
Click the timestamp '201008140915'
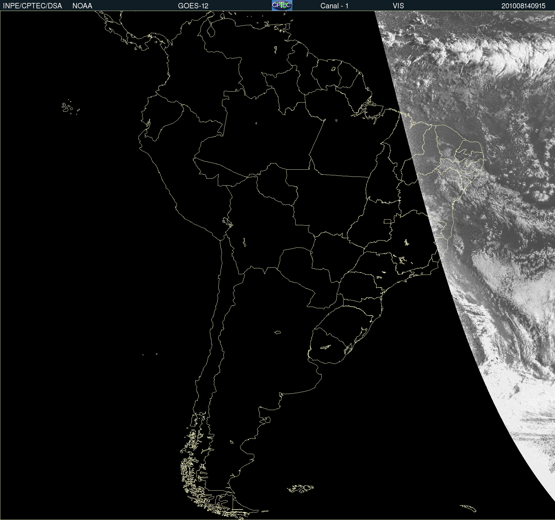coord(524,6)
